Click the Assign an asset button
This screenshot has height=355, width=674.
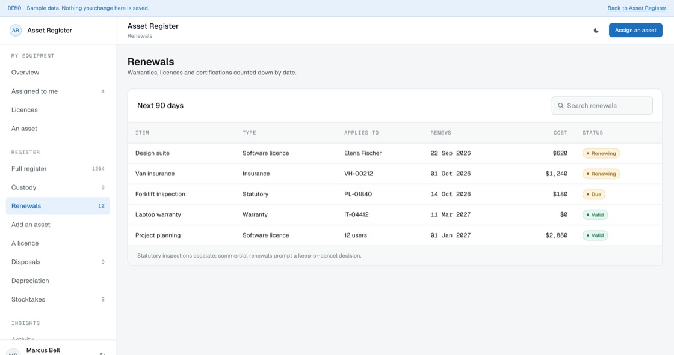point(635,31)
